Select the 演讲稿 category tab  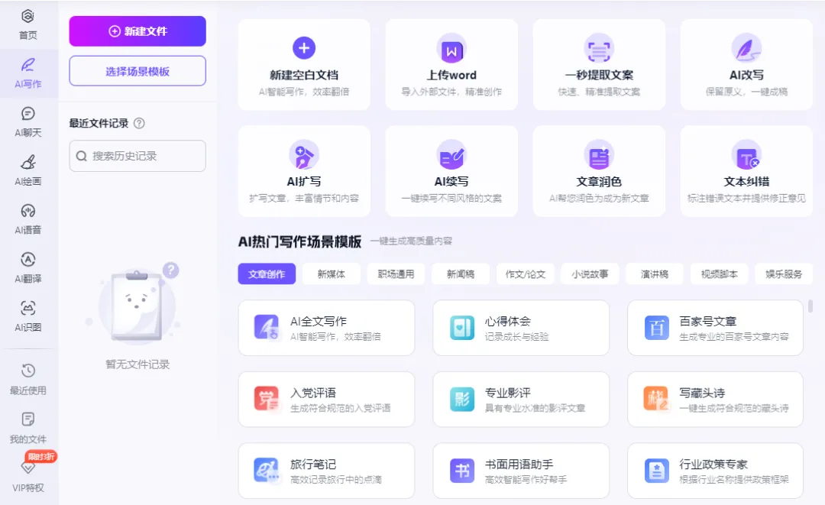tap(654, 273)
